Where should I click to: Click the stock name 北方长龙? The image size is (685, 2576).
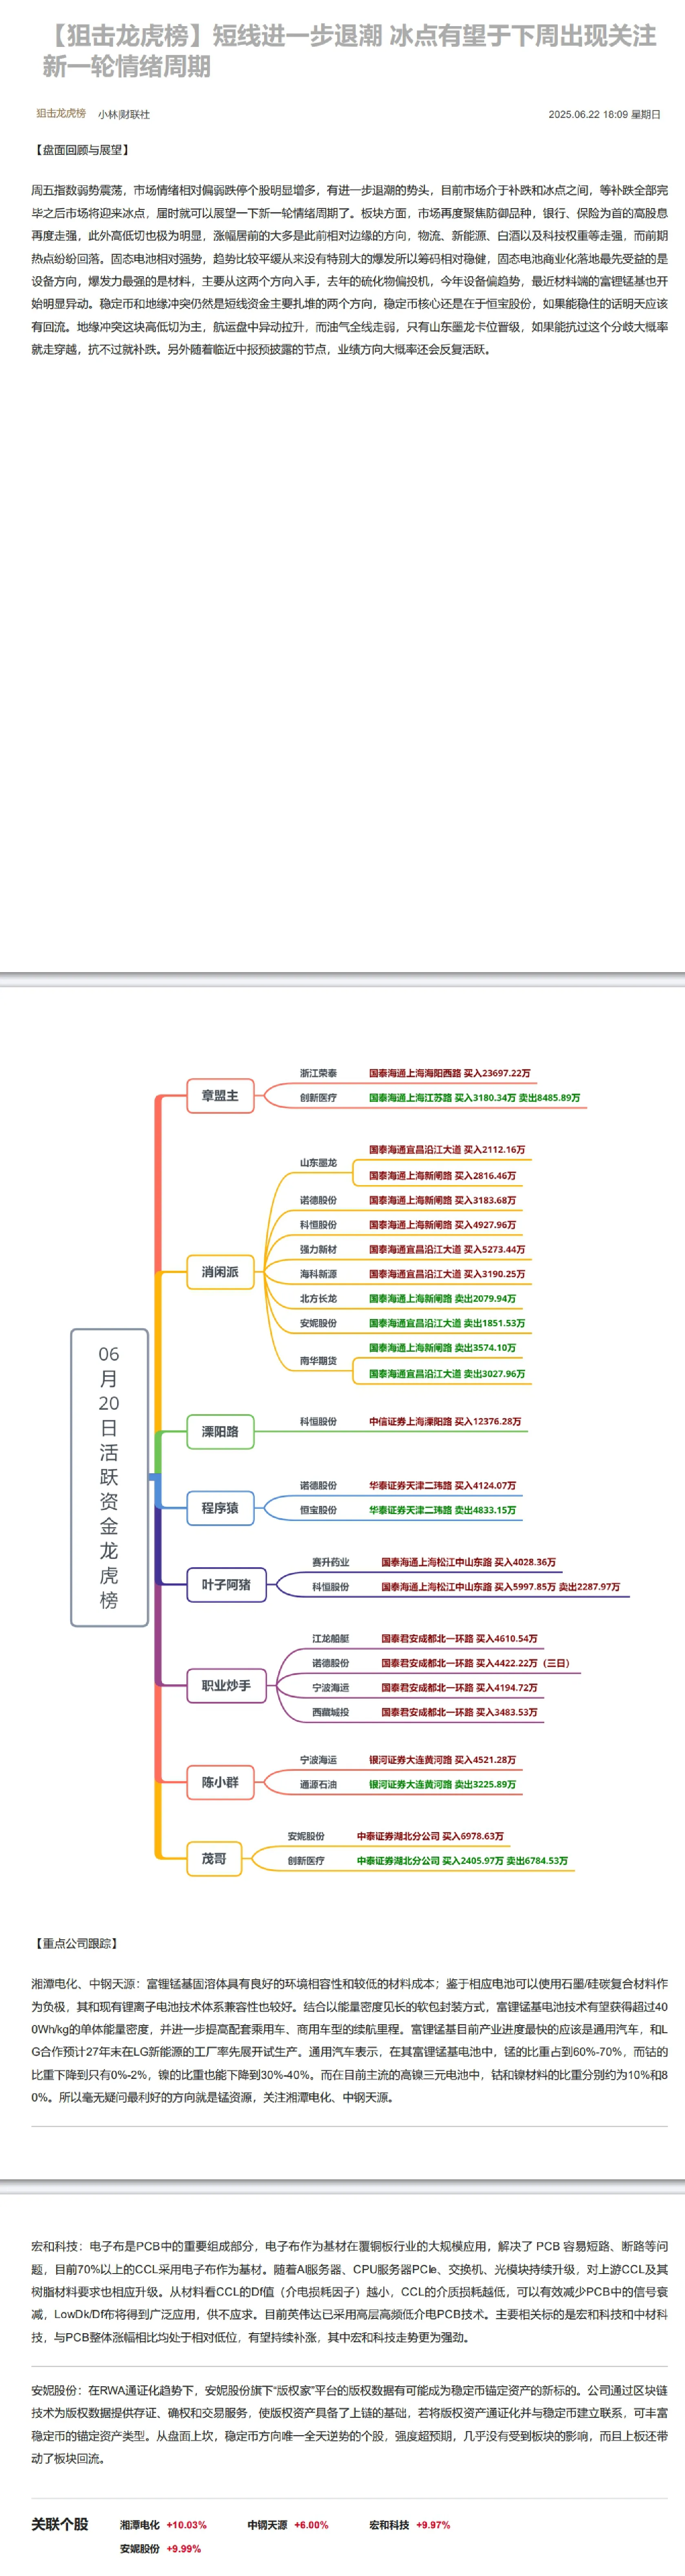pyautogui.click(x=318, y=1299)
